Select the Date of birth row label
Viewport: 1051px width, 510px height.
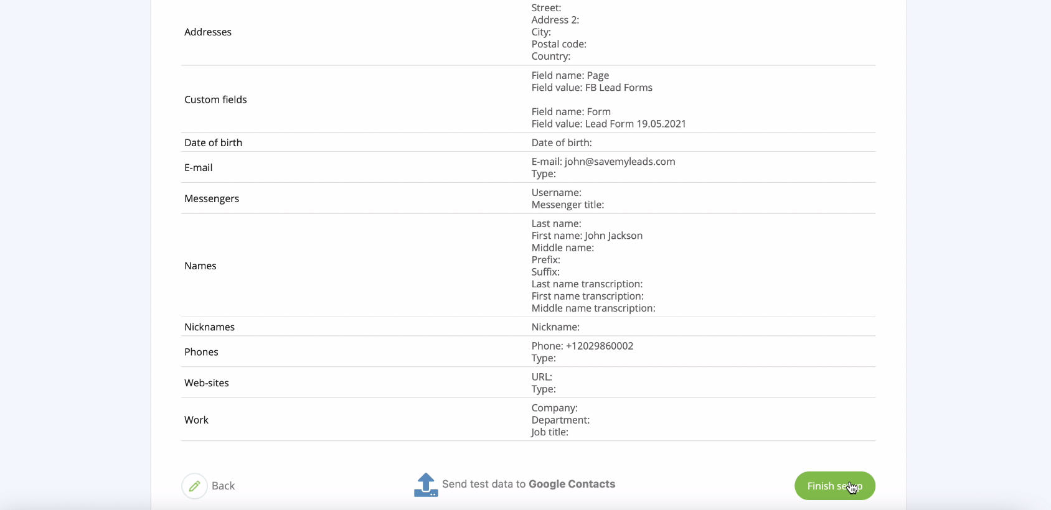pos(213,142)
